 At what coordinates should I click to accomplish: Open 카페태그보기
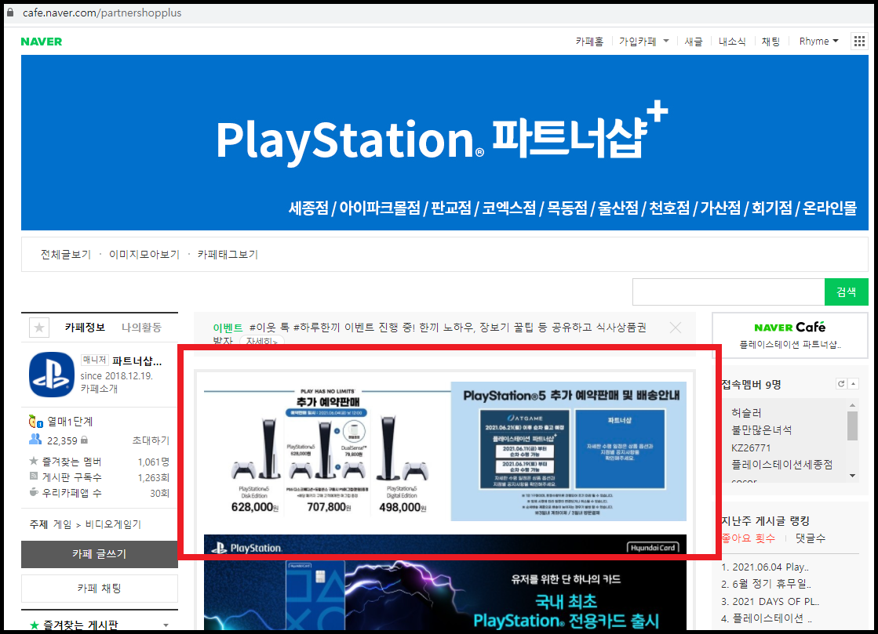[228, 255]
